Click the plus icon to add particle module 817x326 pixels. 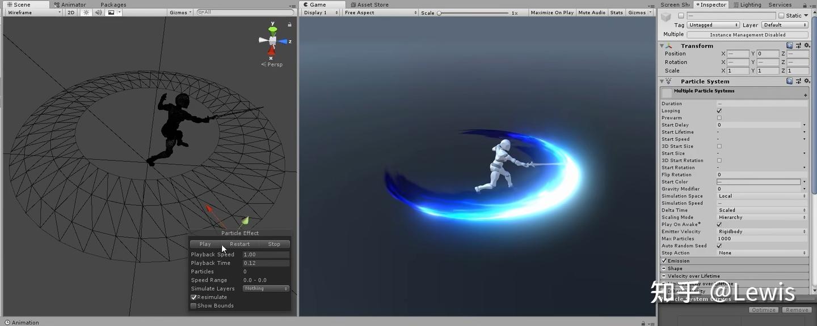pos(805,95)
